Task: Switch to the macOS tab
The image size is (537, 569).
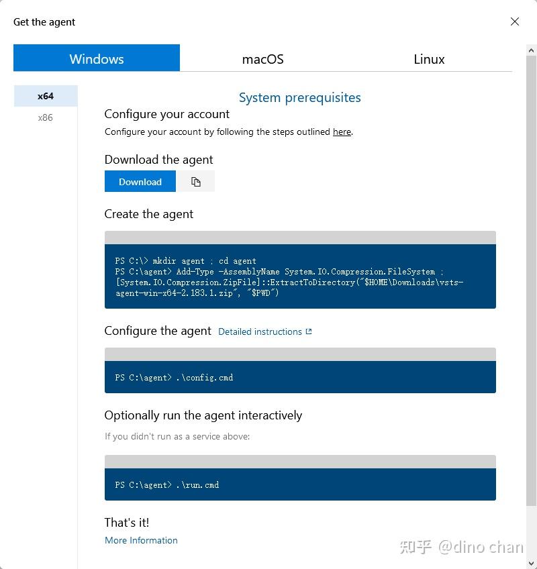Action: 262,59
